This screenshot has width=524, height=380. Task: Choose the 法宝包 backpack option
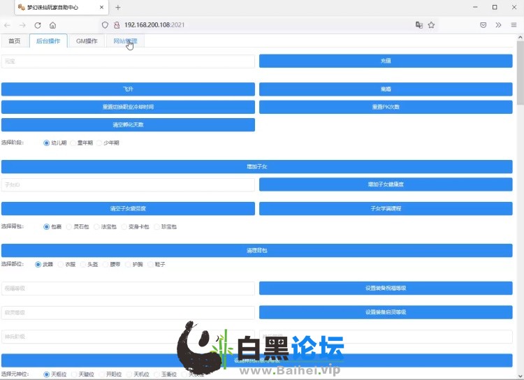[x=105, y=226]
